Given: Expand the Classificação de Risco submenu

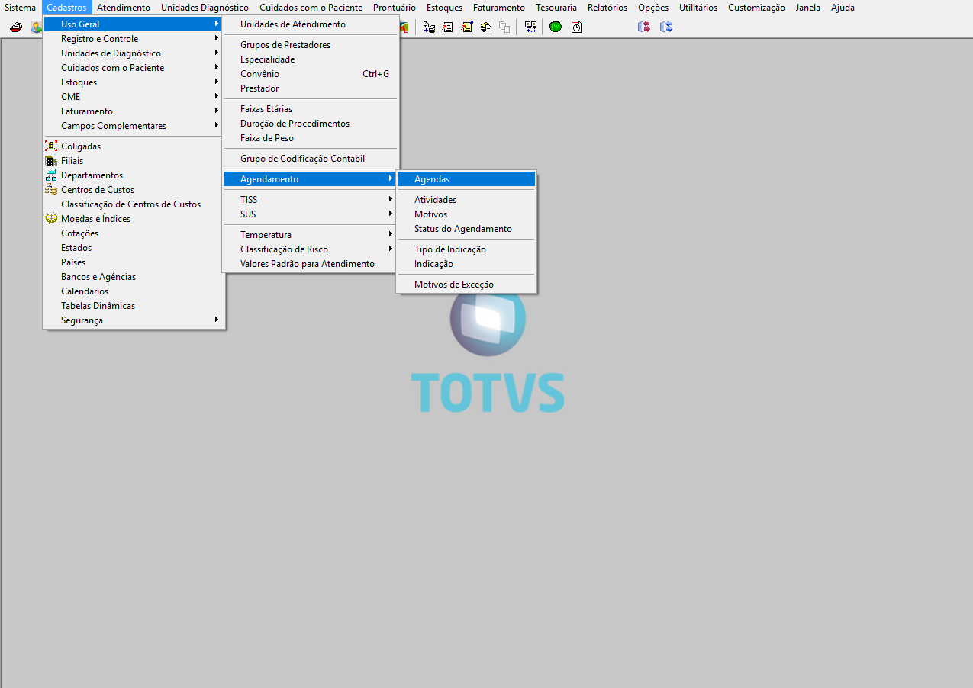Looking at the screenshot, I should pyautogui.click(x=309, y=249).
